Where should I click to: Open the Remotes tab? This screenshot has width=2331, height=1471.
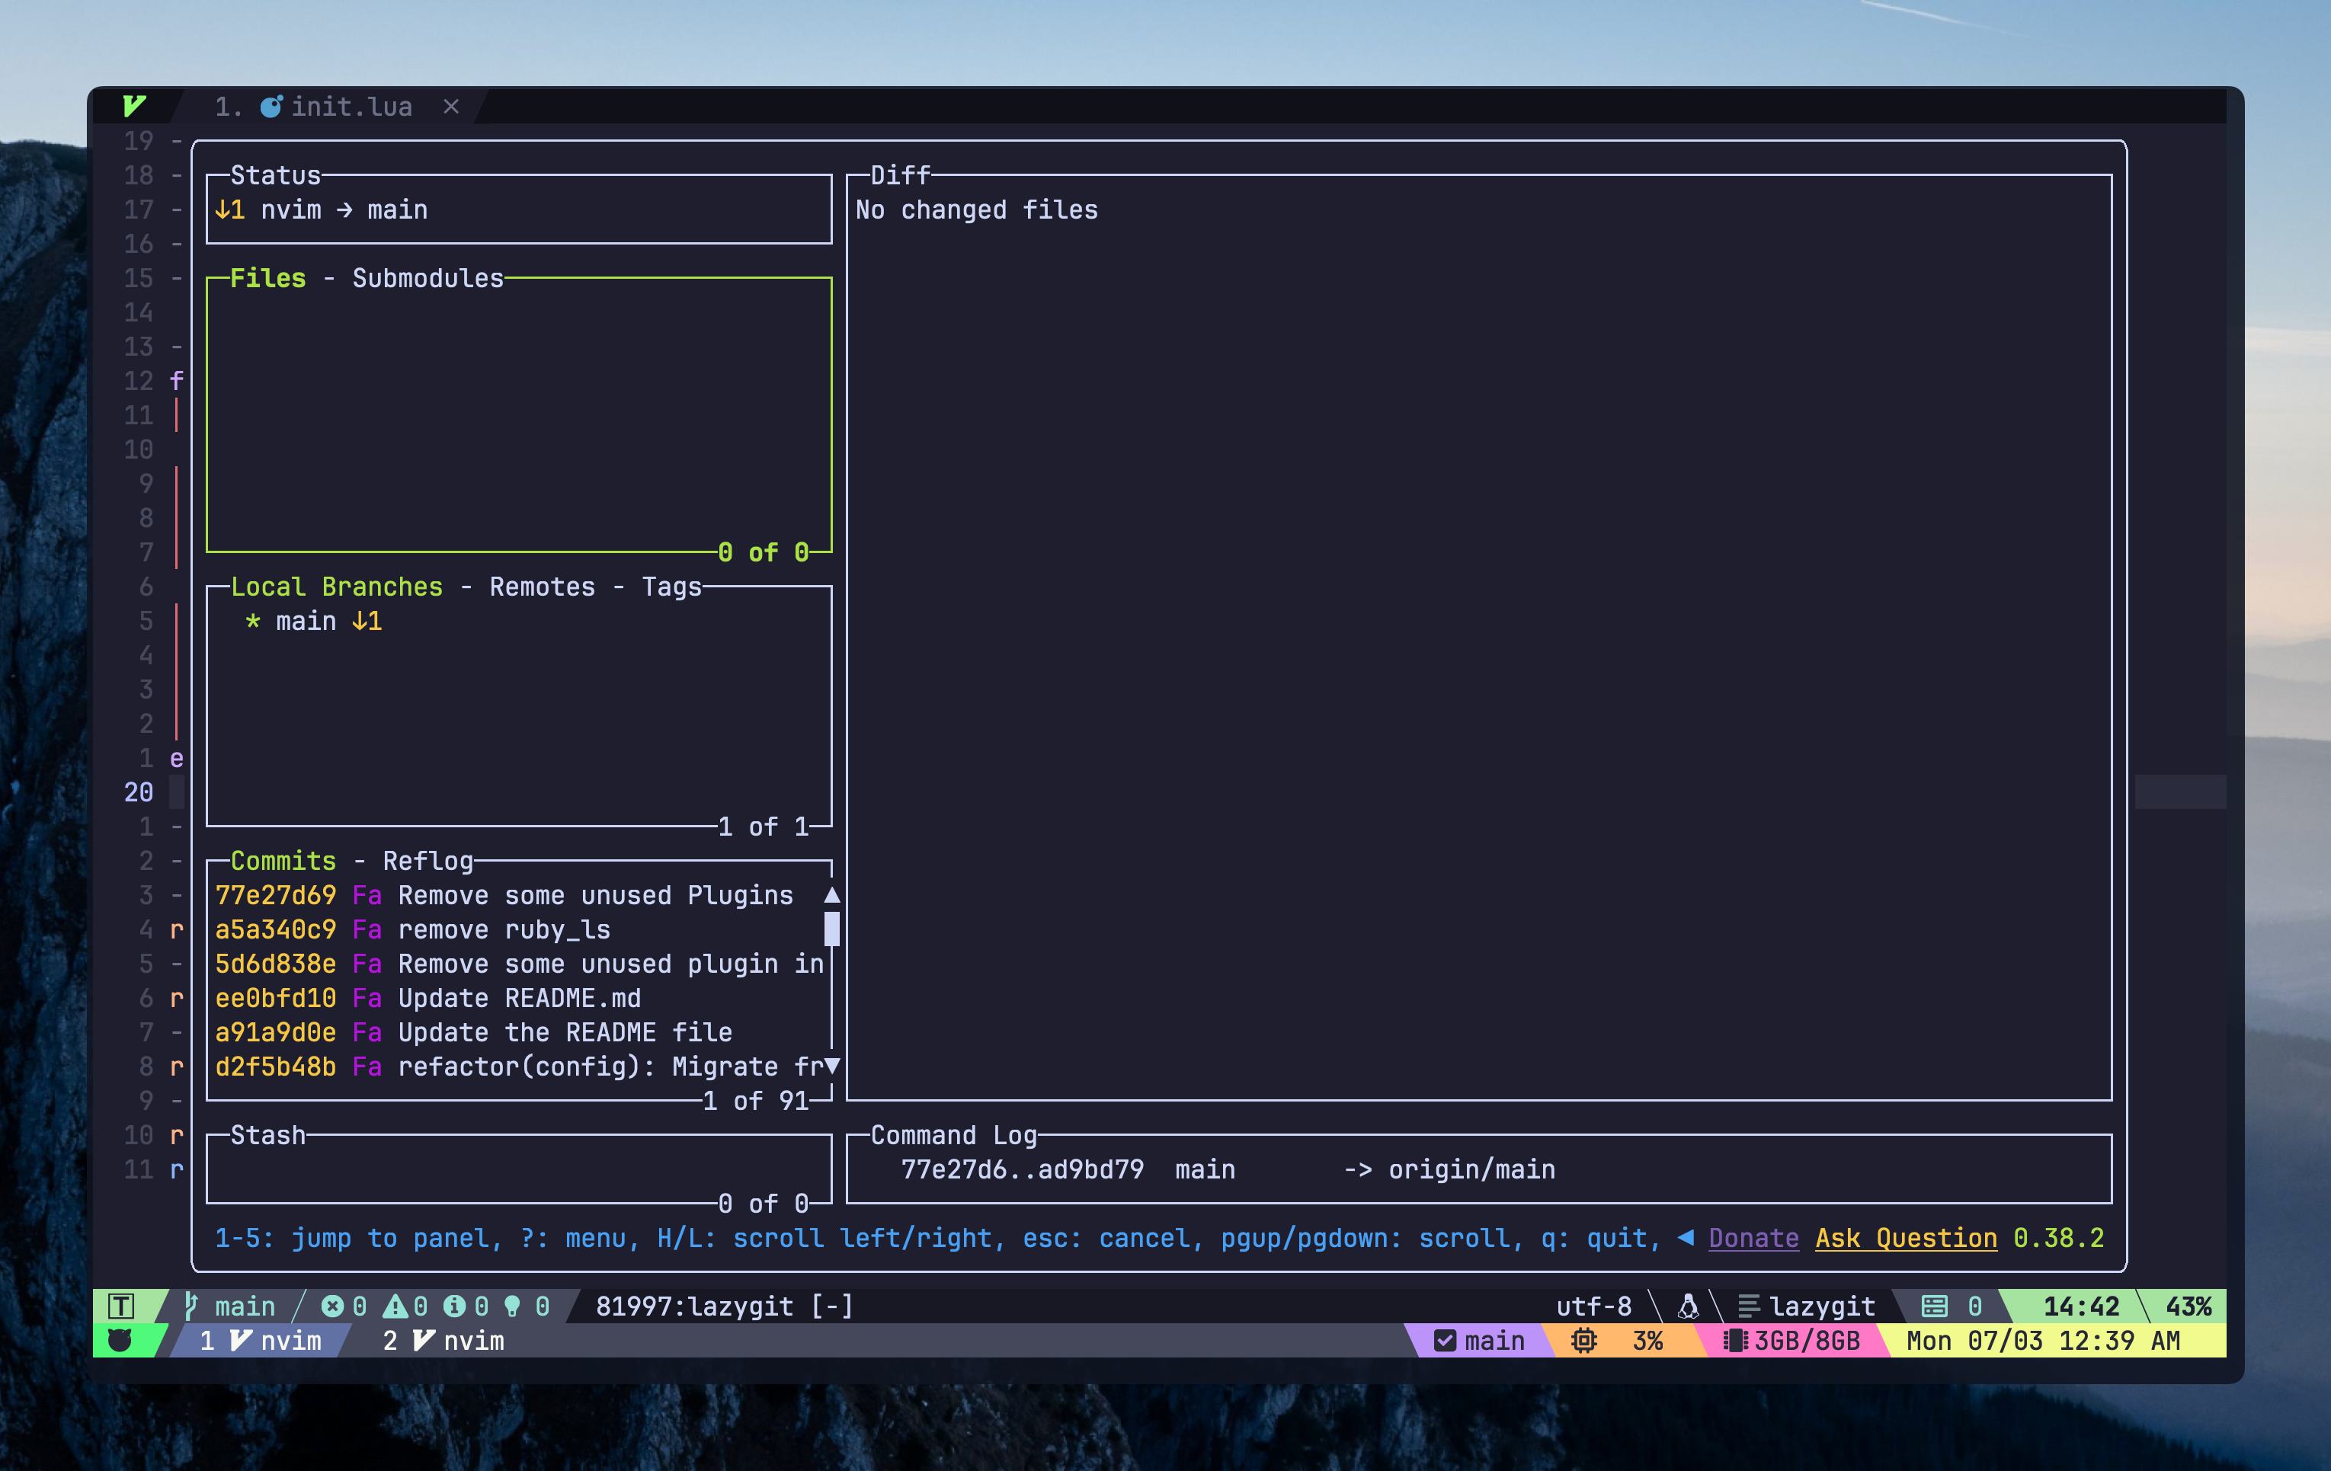542,587
